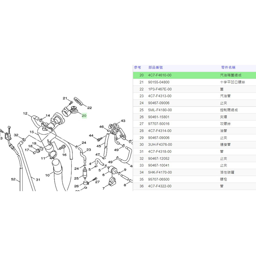This screenshot has width=256, height=256.
Task: Click the highlighted part number 20 in diagram
Action: (84, 115)
